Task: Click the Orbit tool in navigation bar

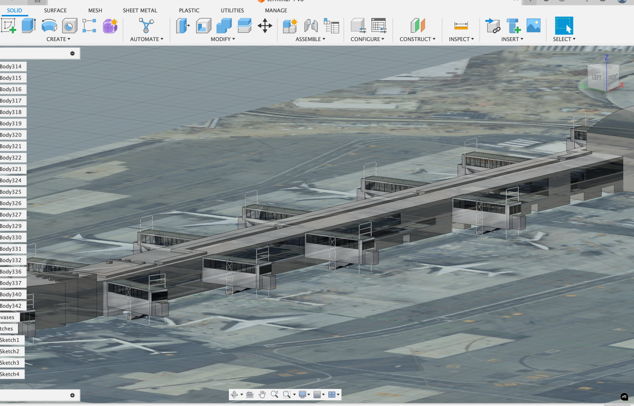Action: click(x=234, y=395)
